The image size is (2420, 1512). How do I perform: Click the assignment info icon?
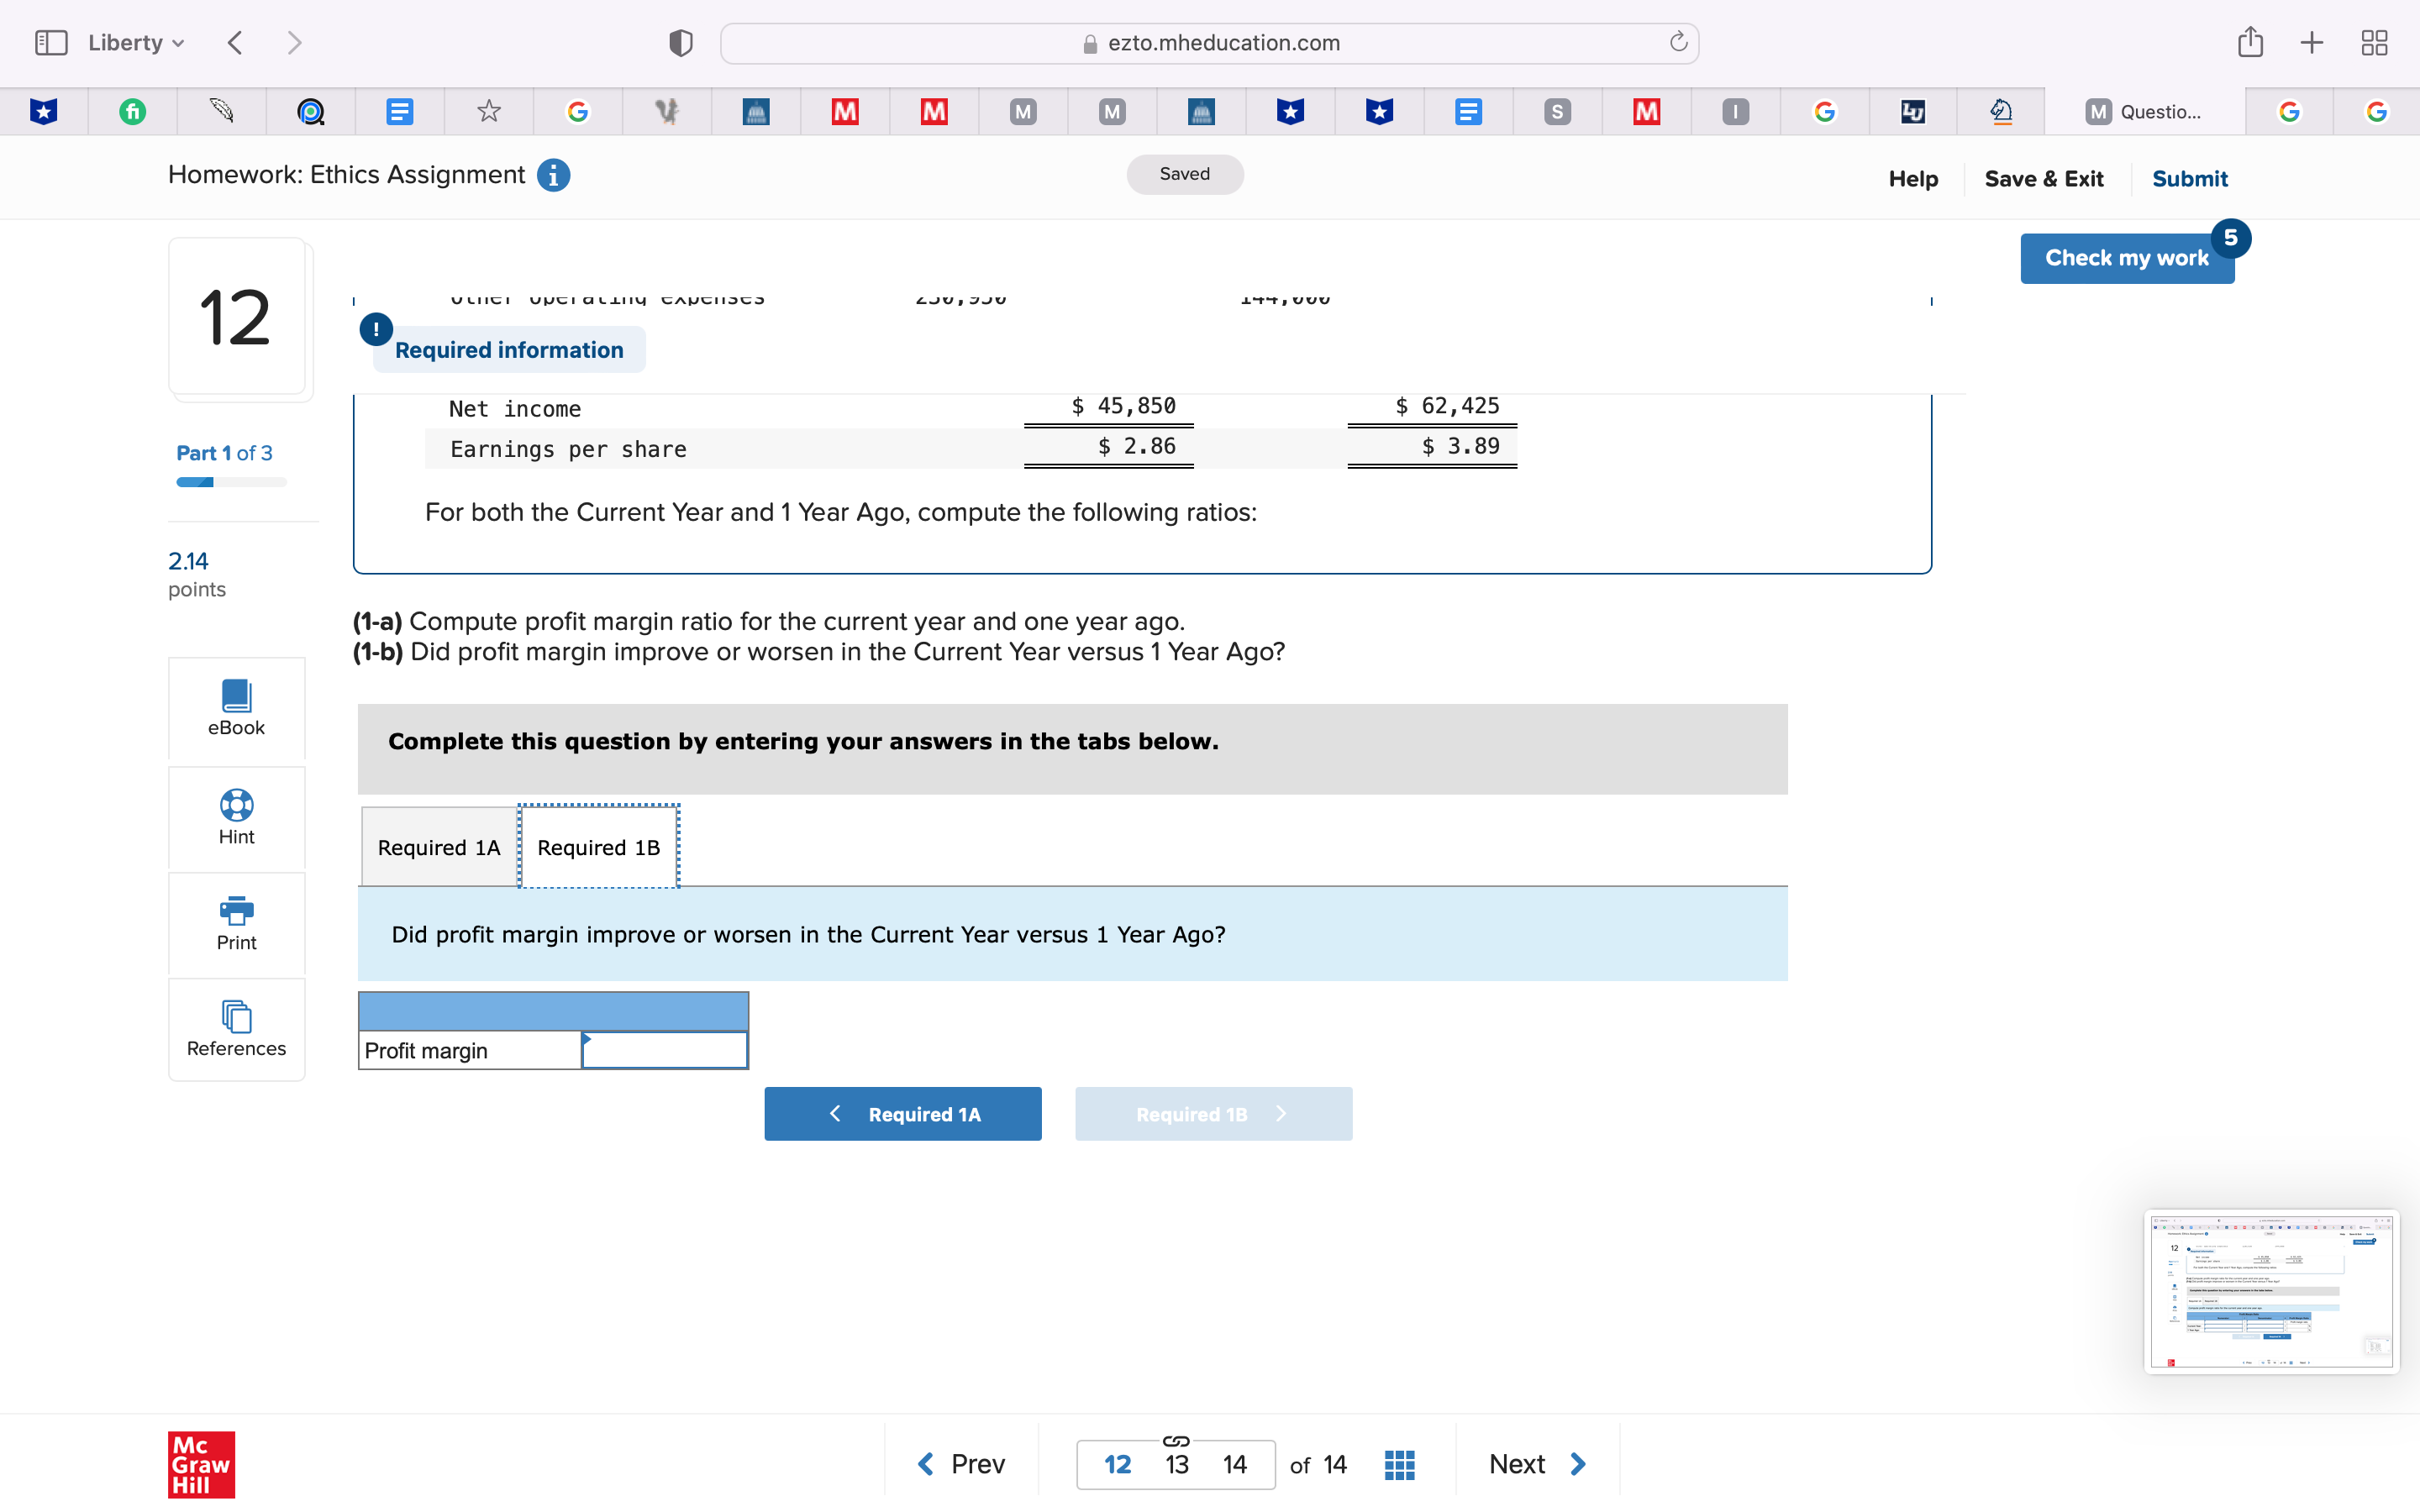(553, 175)
